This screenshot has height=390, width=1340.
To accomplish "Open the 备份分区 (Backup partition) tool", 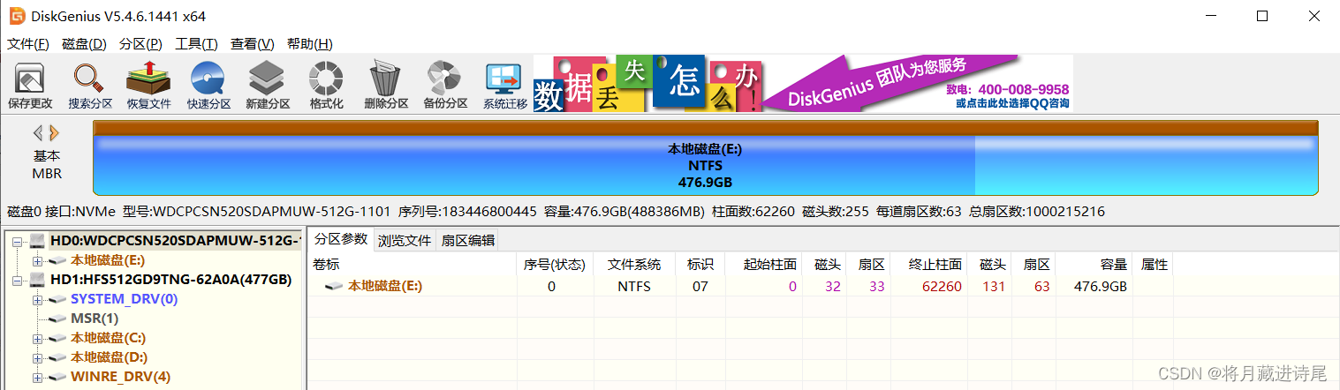I will (445, 86).
